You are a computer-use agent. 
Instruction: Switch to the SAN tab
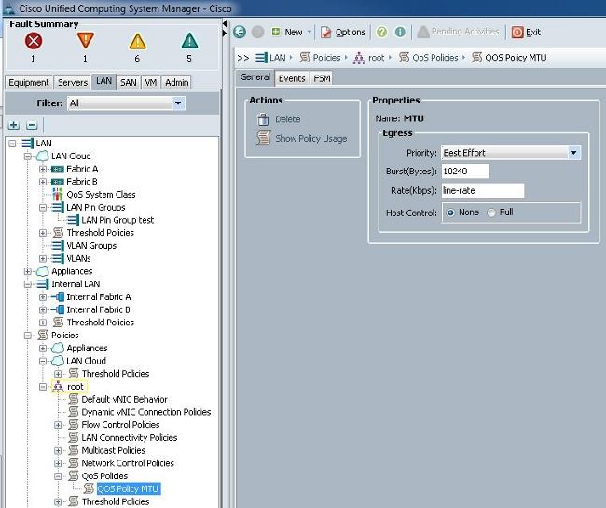(128, 82)
